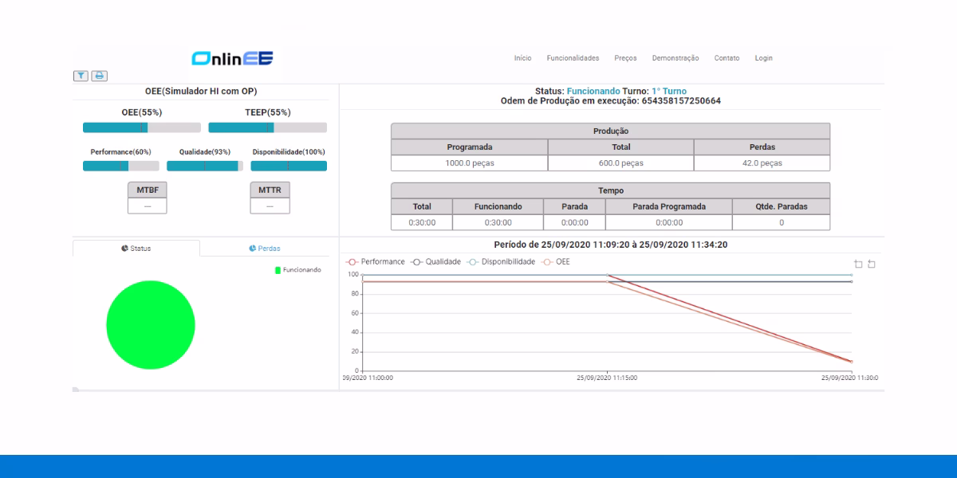Click the 600.0 peças Total cell
This screenshot has height=478, width=957.
coord(621,163)
